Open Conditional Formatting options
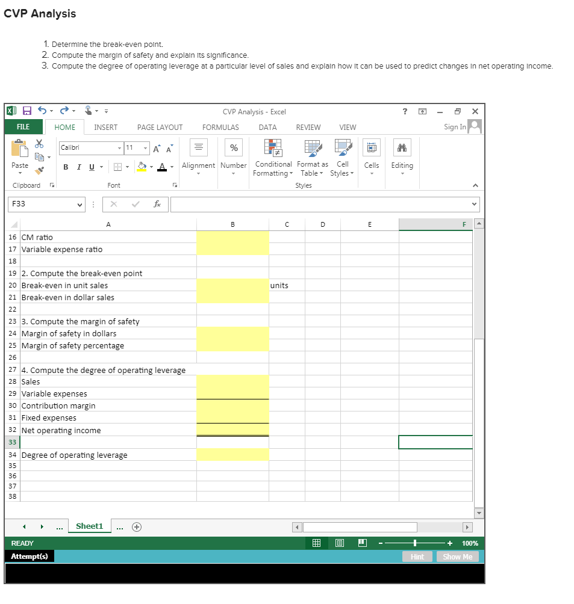The width and height of the screenshot is (574, 604). [x=273, y=158]
